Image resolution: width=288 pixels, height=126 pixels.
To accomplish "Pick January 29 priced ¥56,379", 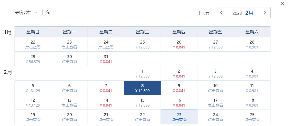I will tap(33, 59).
